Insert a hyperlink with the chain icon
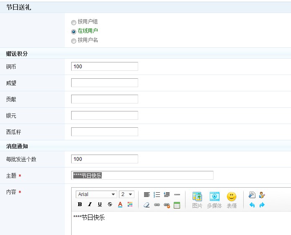The width and height of the screenshot is (291, 235). tap(157, 205)
